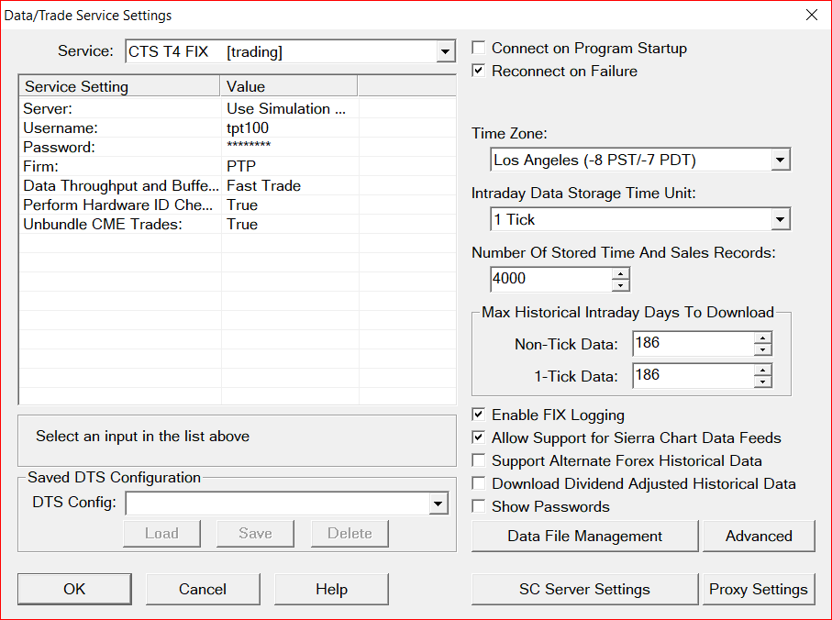Click the Time and Sales Records field
832x620 pixels.
pyautogui.click(x=550, y=279)
